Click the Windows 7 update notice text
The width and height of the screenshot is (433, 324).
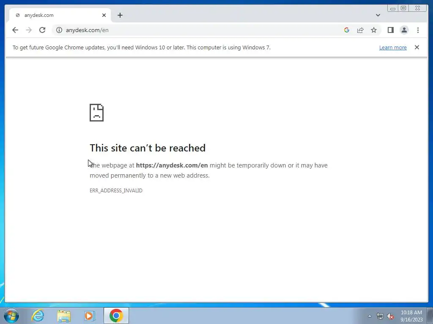pyautogui.click(x=141, y=47)
